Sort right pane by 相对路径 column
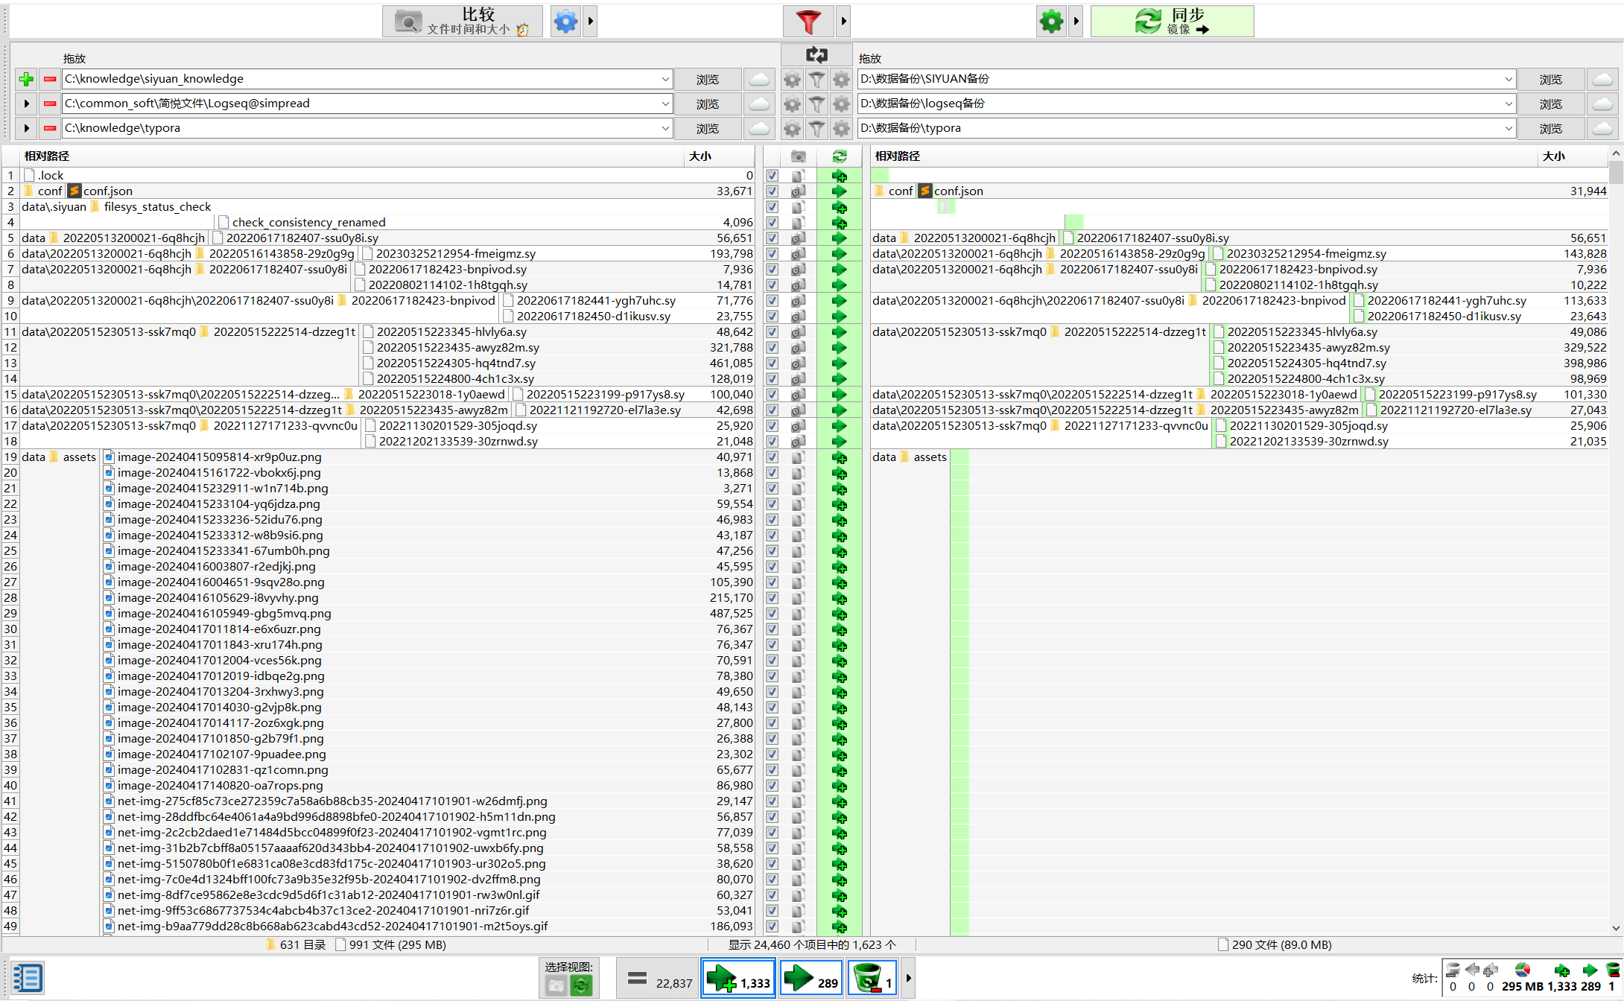Screen dimensions: 1624x1001 tap(1204, 156)
